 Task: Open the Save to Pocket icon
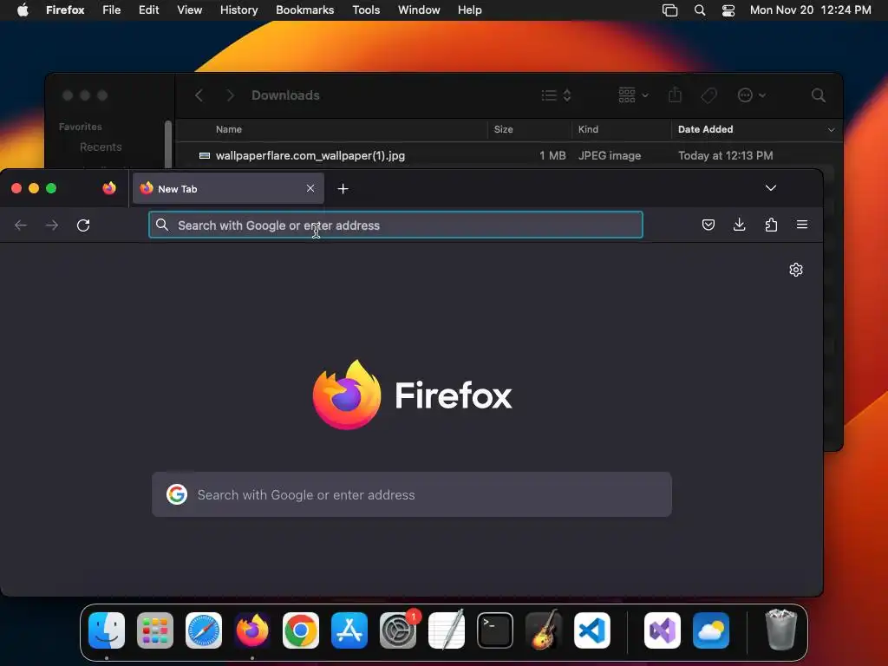[708, 225]
